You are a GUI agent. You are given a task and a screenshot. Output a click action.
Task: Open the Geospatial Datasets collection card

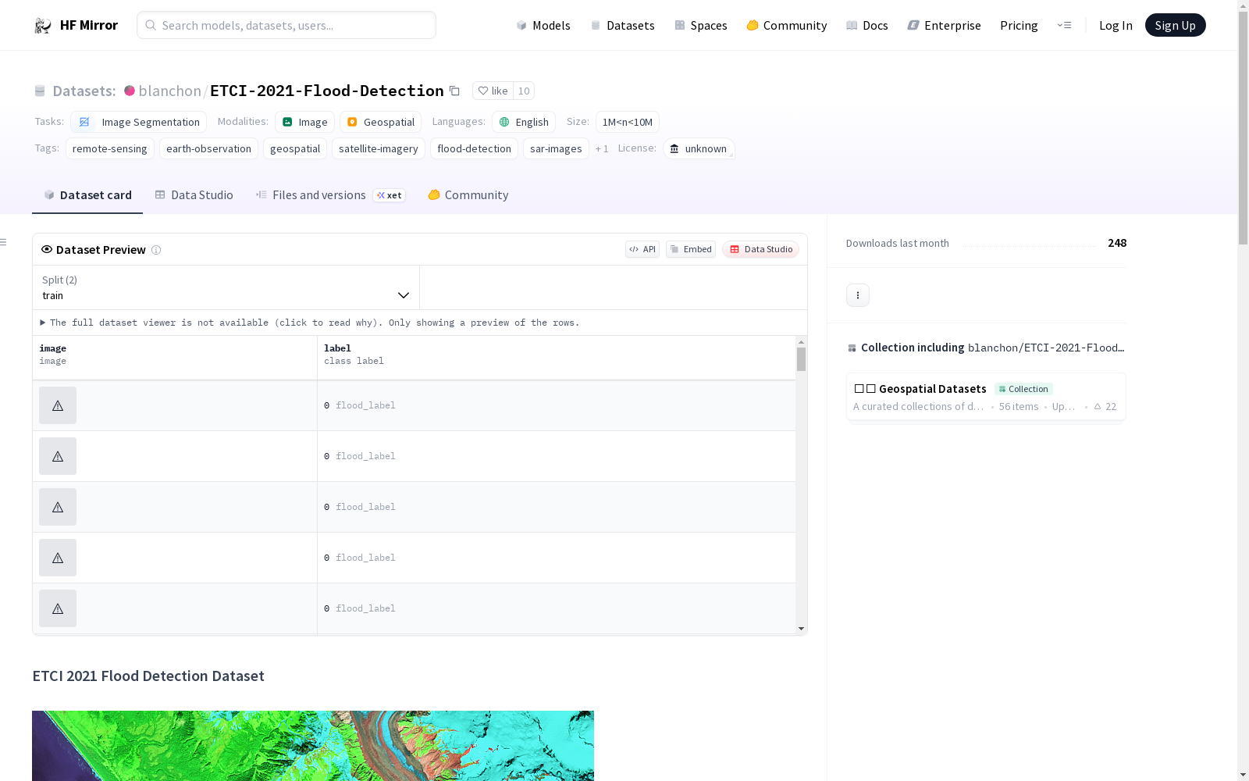click(986, 397)
